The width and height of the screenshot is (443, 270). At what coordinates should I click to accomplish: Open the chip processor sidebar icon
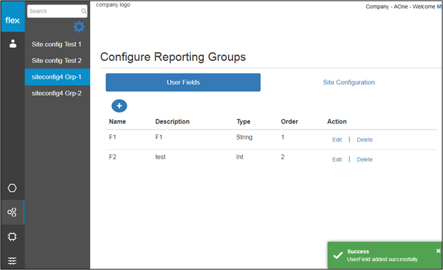click(x=12, y=236)
